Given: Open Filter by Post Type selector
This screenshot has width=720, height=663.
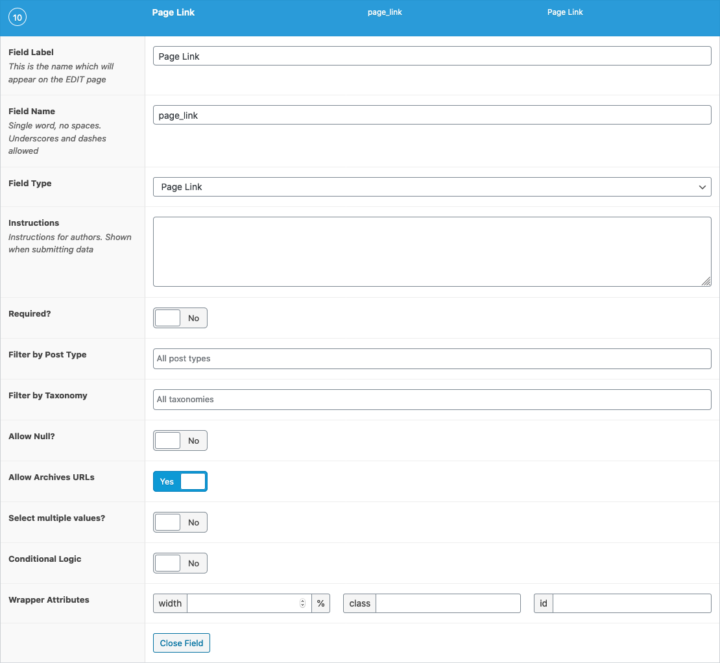Looking at the screenshot, I should tap(431, 359).
